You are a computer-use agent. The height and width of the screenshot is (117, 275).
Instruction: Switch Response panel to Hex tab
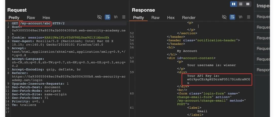coord(171,17)
